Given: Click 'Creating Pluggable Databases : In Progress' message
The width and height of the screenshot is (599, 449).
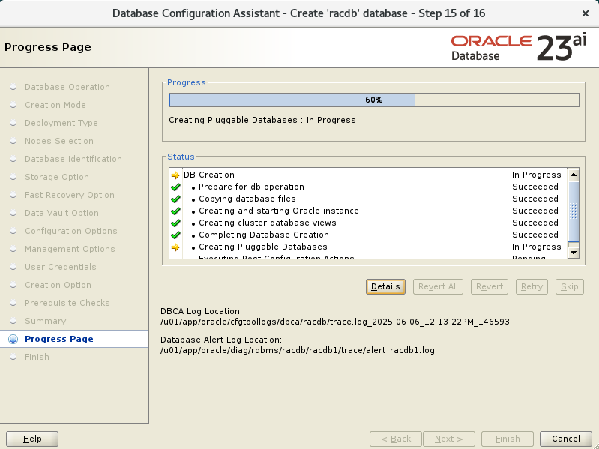Looking at the screenshot, I should tap(262, 120).
